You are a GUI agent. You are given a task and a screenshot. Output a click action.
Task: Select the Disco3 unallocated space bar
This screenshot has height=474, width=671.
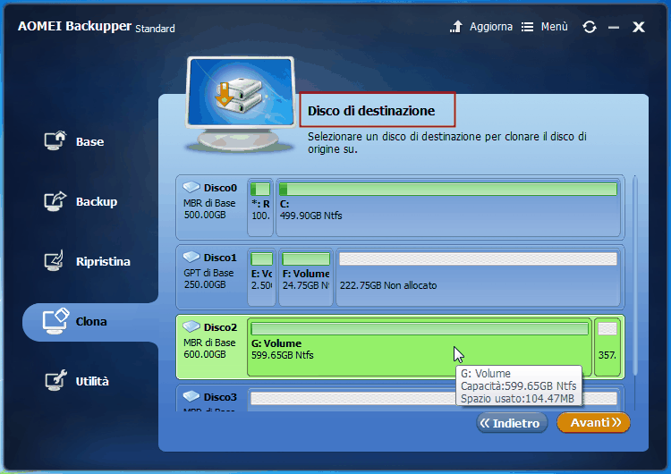tap(433, 398)
